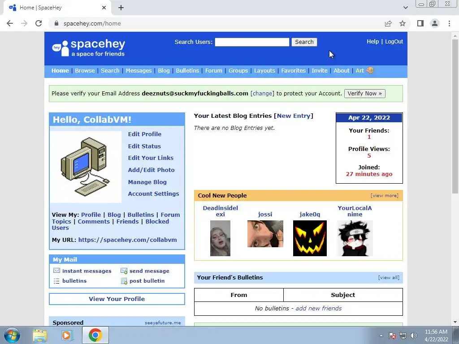Open the Windows Start menu
Screen dimensions: 459x344
point(12,335)
